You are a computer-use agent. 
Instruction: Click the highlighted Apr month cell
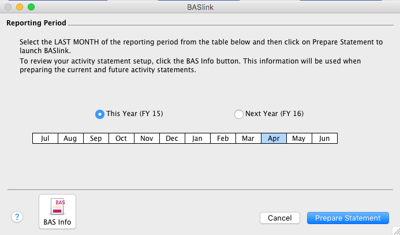point(274,139)
